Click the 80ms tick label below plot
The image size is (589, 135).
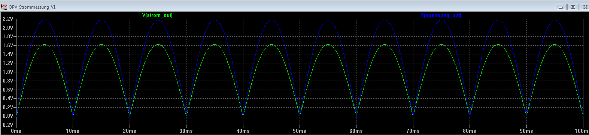click(x=470, y=131)
